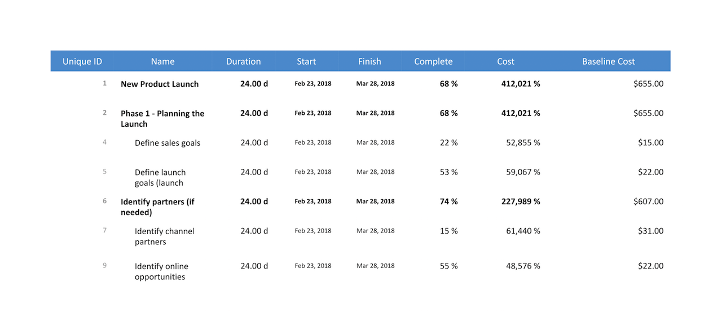
Task: Open "Phase 1 - Planning the Launch" task
Action: tap(162, 118)
